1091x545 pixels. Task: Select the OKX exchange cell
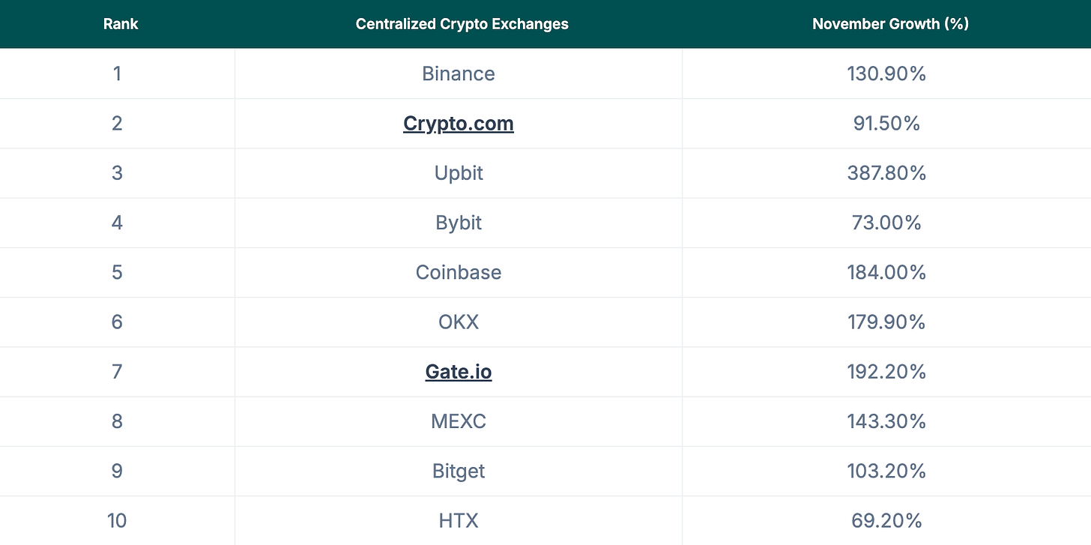[x=458, y=322]
